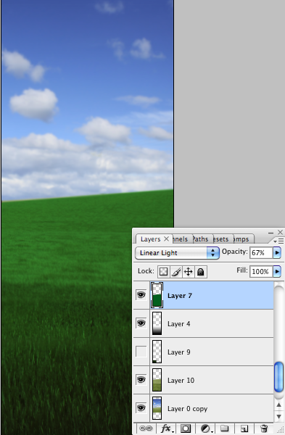Show hidden Layer 9

pos(141,351)
